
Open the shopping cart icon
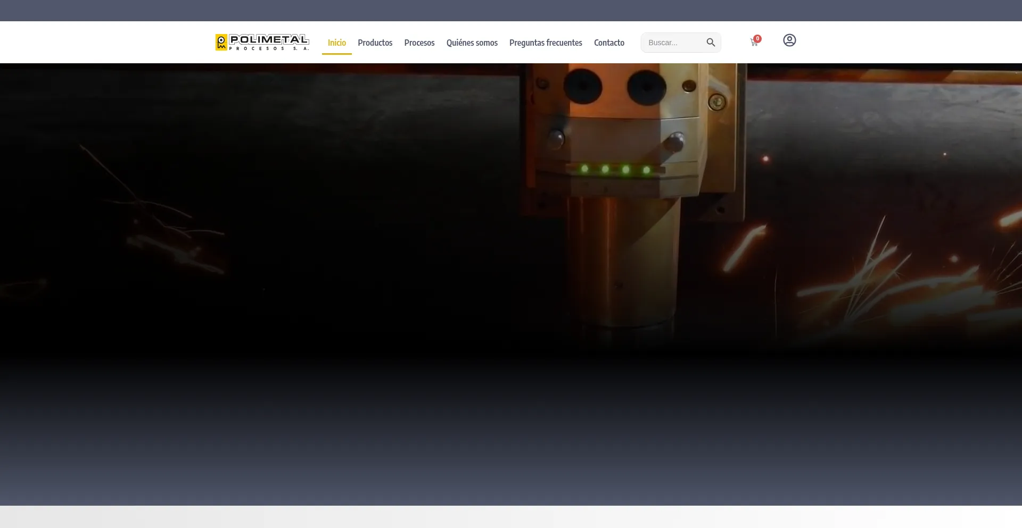pos(754,41)
